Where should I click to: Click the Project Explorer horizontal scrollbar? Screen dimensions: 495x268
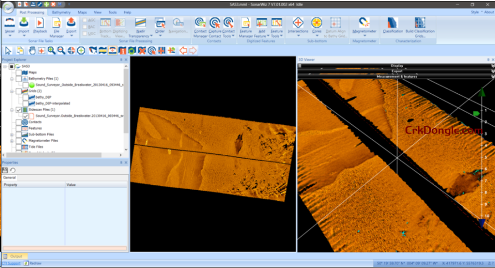[x=53, y=155]
